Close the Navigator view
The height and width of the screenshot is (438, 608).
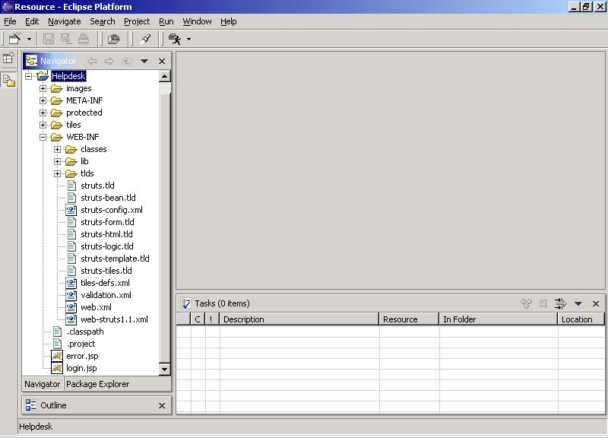(162, 61)
